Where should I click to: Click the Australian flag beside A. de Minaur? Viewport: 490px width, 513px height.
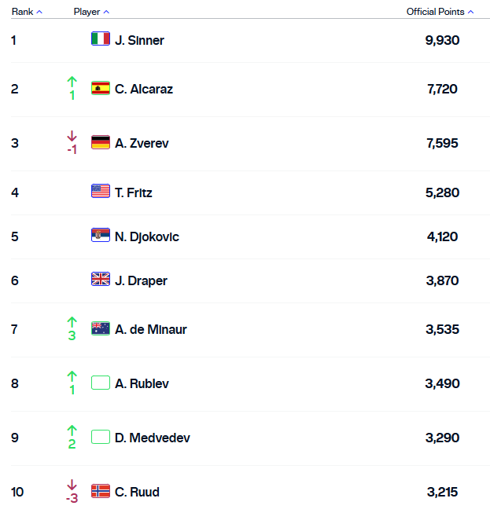tap(100, 328)
